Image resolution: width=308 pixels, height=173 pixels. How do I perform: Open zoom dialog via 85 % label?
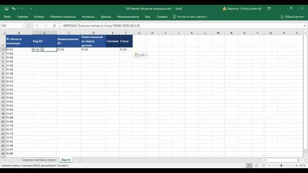303,165
